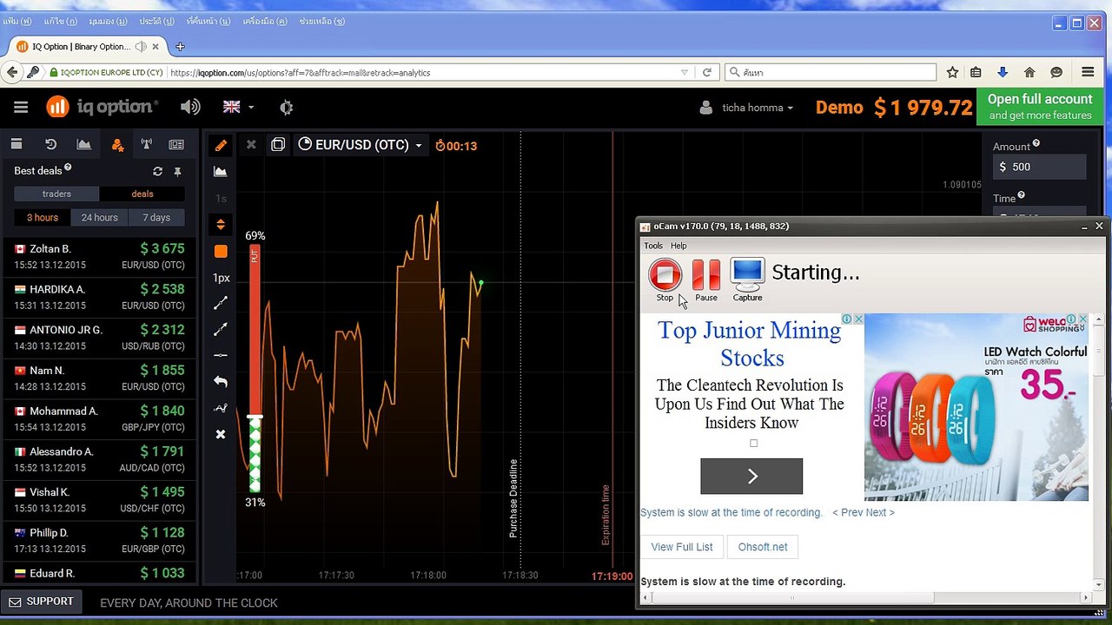Screen dimensions: 1112x625
Task: Select the 7 days period
Action: tap(156, 217)
